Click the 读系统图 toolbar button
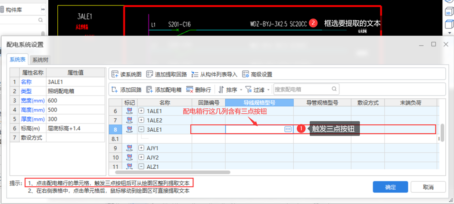The width and height of the screenshot is (454, 204). click(x=126, y=74)
